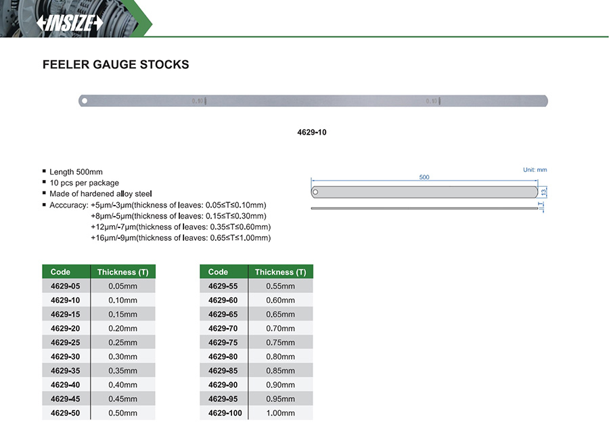Select the 4629-30 row code
The image size is (609, 433).
pyautogui.click(x=65, y=357)
